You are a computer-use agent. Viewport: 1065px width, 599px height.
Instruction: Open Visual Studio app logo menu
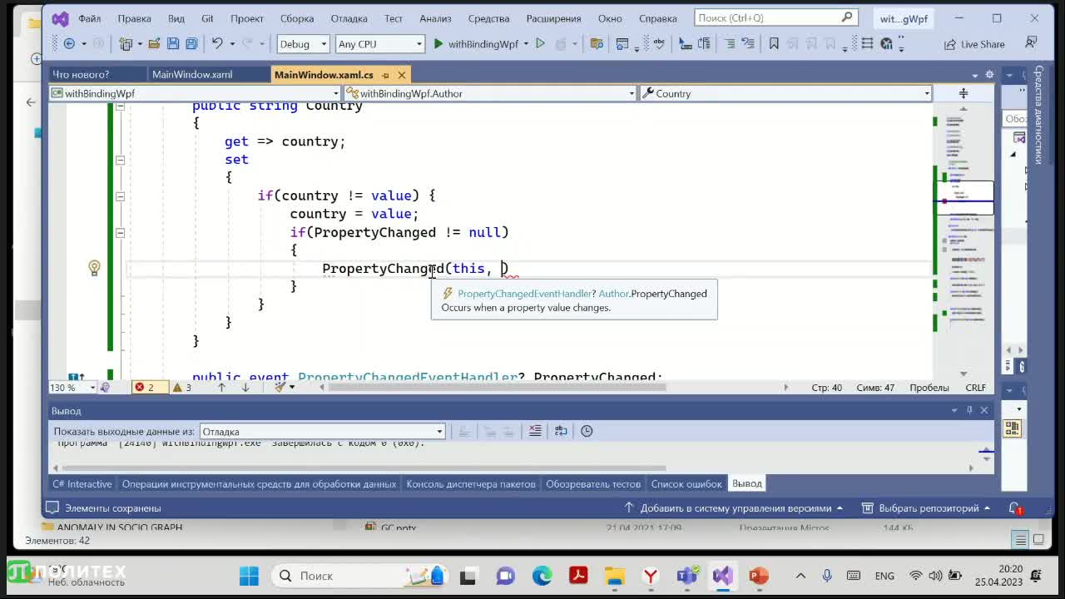tap(60, 18)
